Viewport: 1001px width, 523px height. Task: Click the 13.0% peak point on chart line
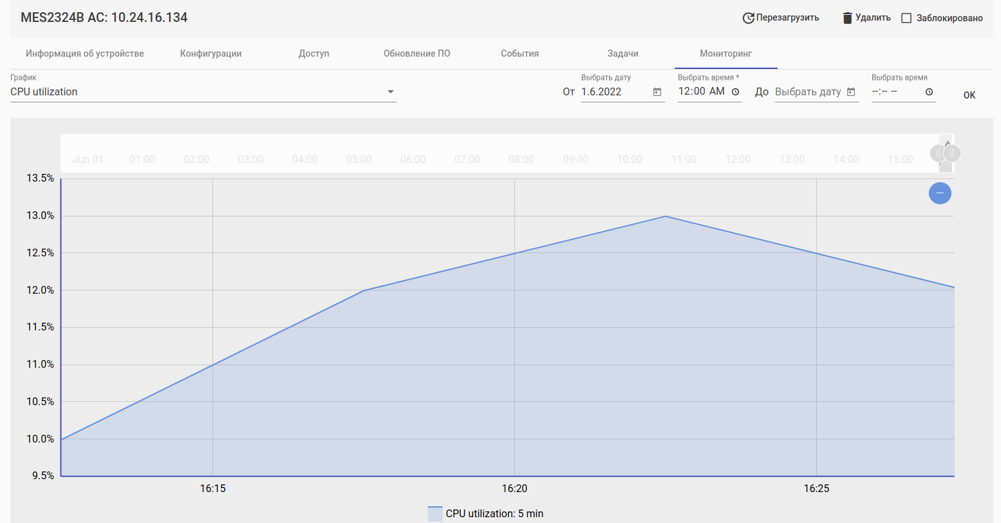tap(665, 216)
